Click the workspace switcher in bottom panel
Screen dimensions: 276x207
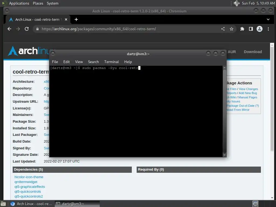256,204
